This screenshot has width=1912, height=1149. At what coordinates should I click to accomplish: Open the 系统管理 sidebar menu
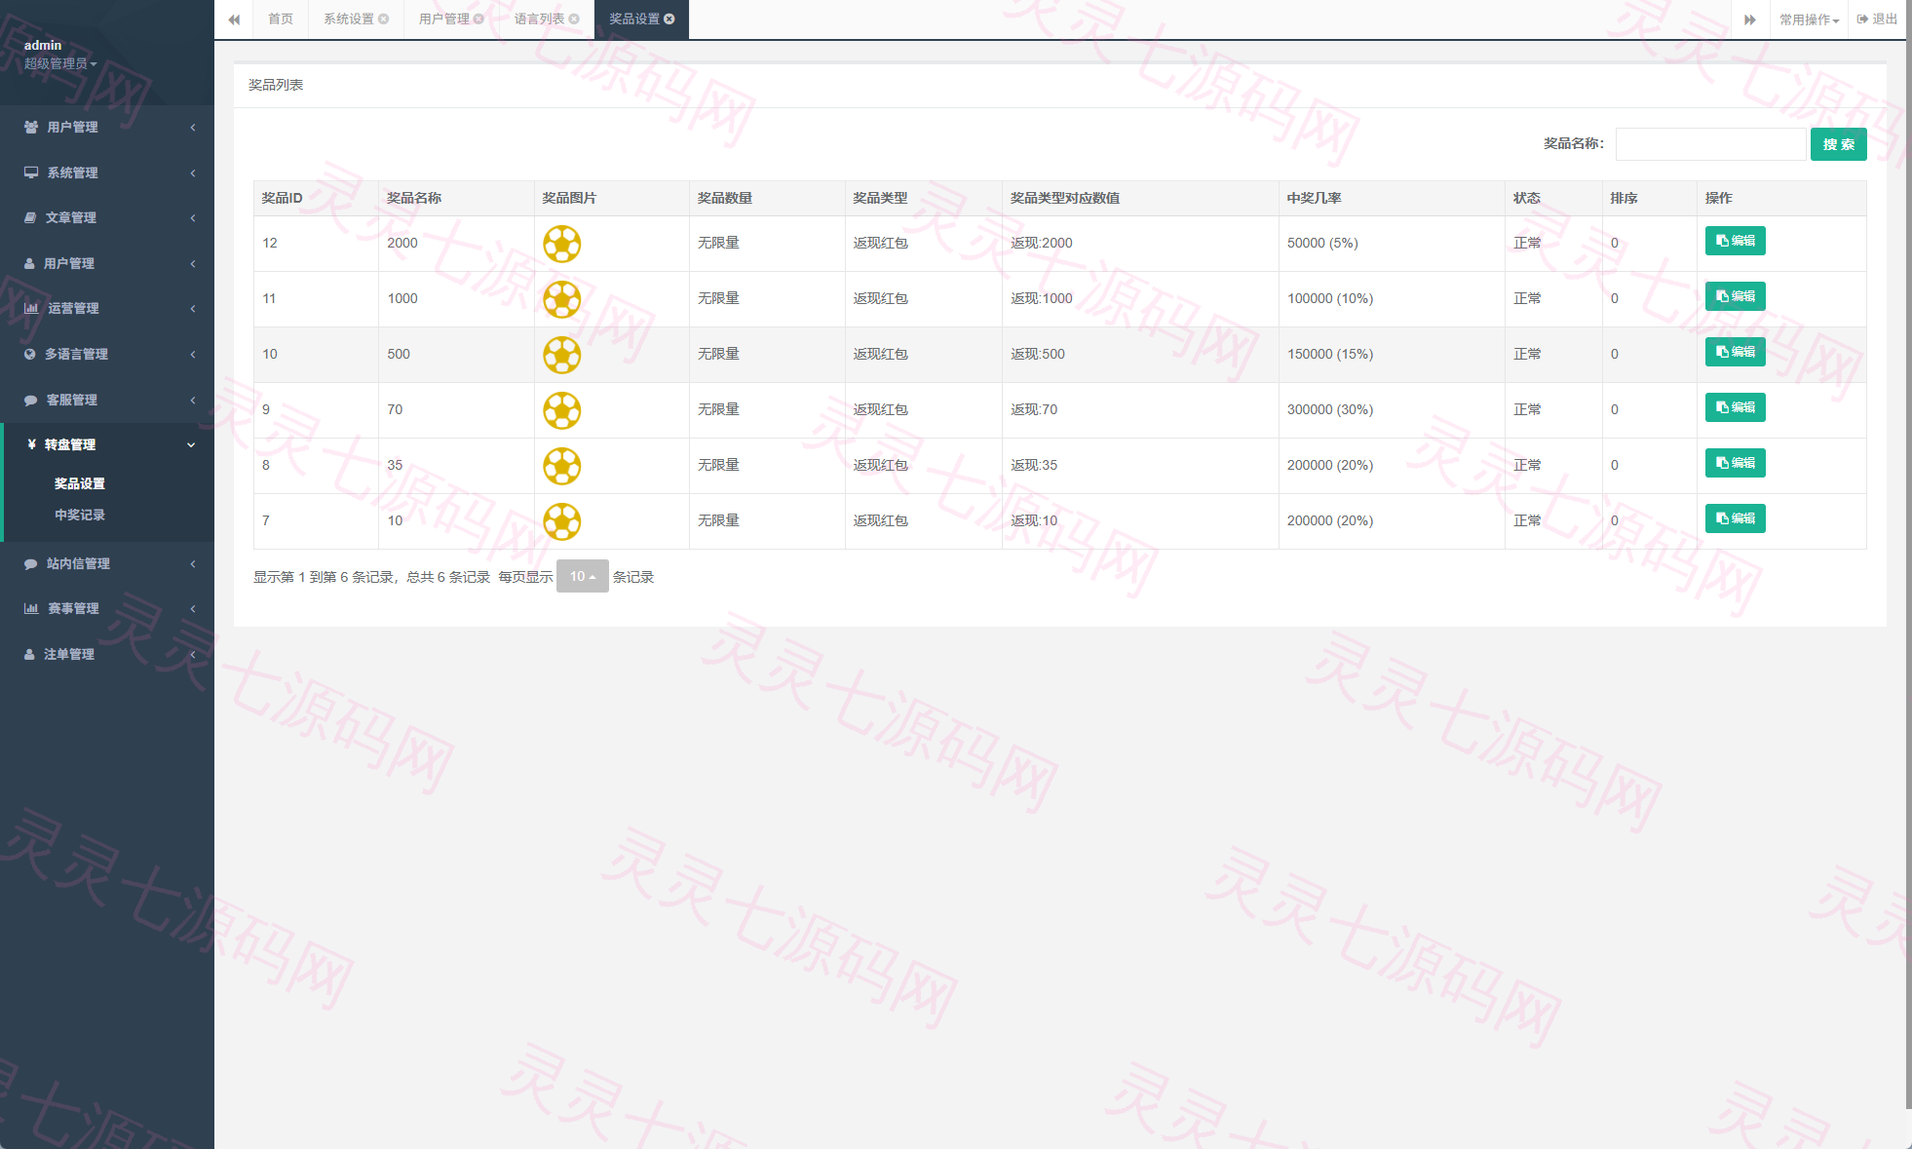pyautogui.click(x=107, y=172)
